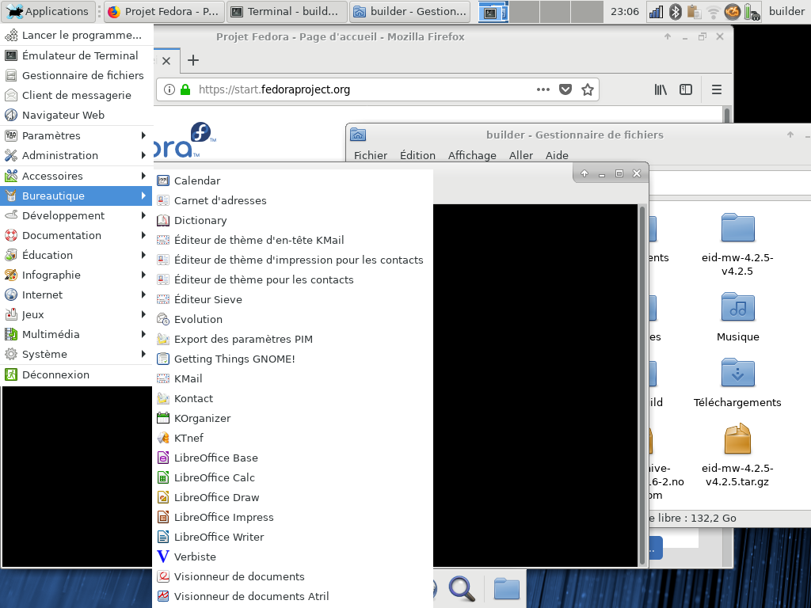Open Carnet d'adresses entry
The height and width of the screenshot is (608, 811).
point(293,200)
